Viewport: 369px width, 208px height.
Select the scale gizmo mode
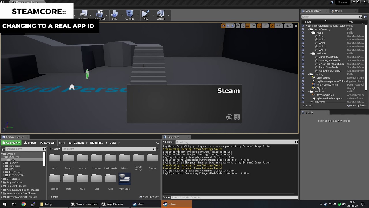pos(232,26)
